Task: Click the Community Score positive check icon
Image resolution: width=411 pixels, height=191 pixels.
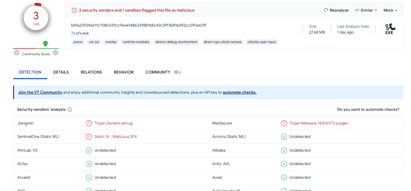Action: pos(55,53)
